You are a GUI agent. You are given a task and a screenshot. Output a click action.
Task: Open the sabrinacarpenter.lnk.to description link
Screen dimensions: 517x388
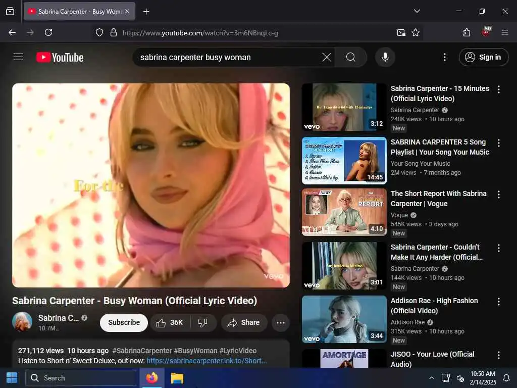(206, 361)
